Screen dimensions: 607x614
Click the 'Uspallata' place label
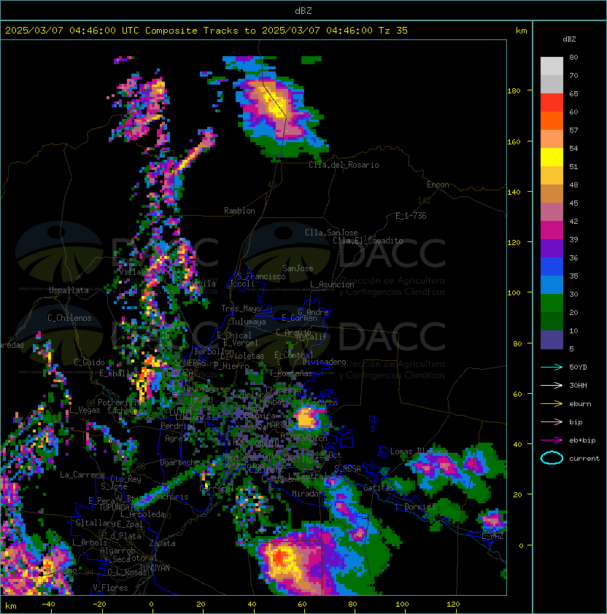(69, 290)
